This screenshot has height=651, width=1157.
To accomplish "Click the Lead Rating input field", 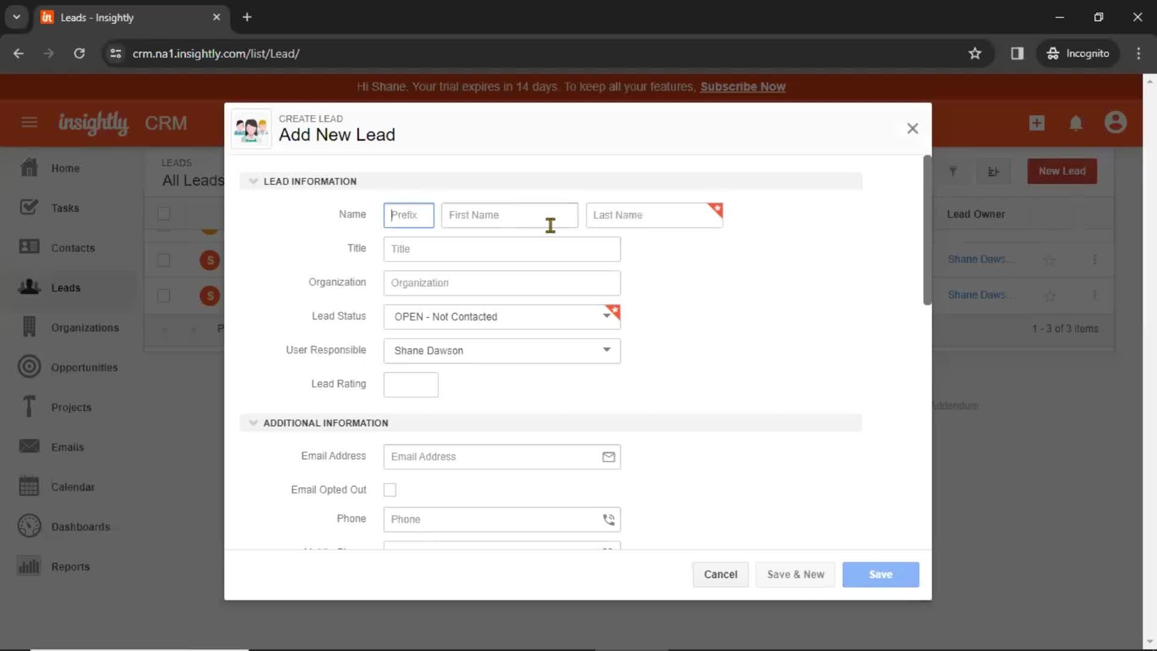I will [x=411, y=385].
